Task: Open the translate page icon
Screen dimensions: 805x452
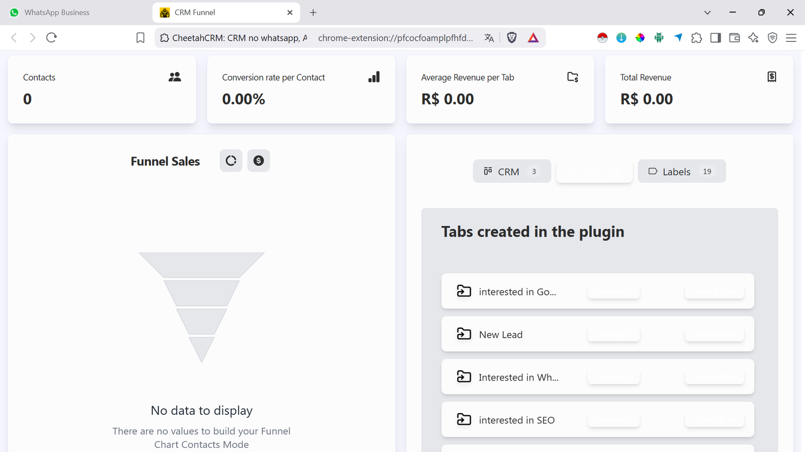Action: (x=489, y=38)
